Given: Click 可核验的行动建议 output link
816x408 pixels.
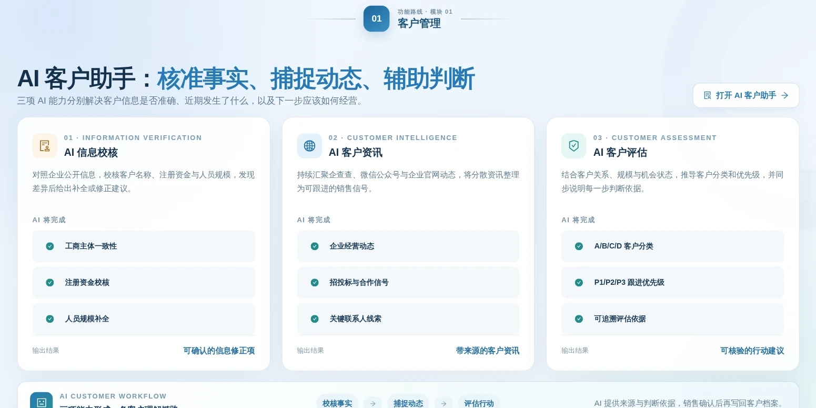Looking at the screenshot, I should click(752, 351).
